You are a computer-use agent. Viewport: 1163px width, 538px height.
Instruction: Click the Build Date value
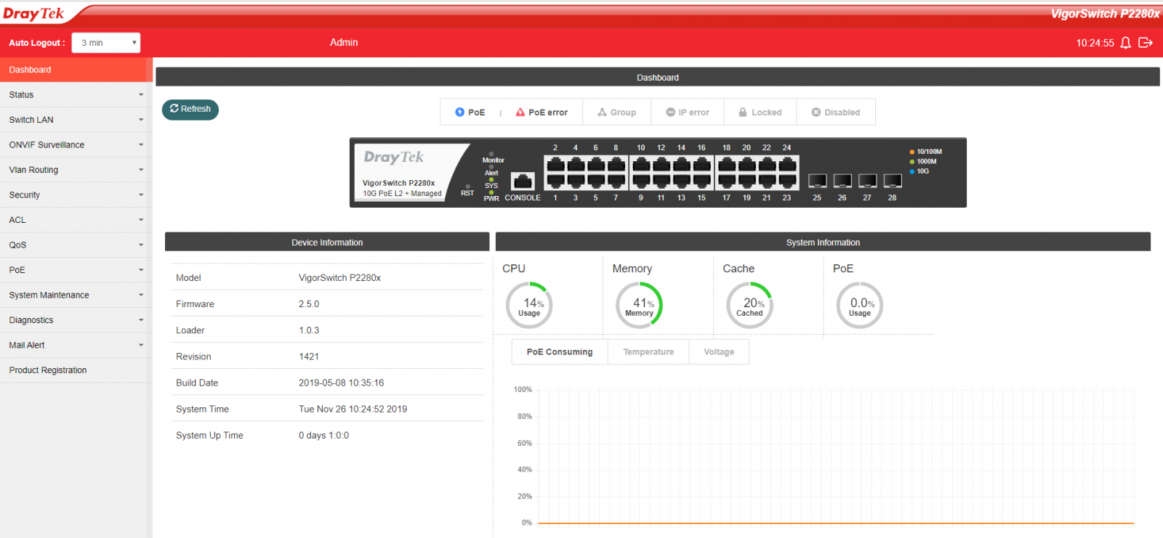click(x=341, y=383)
